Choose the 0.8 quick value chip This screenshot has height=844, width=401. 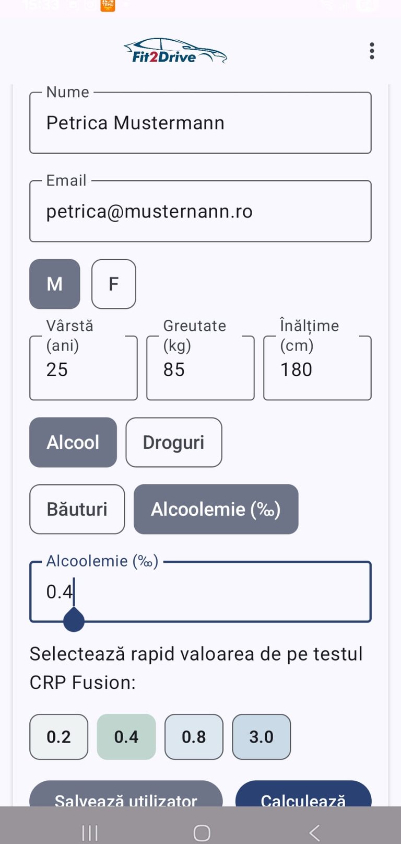click(x=194, y=736)
